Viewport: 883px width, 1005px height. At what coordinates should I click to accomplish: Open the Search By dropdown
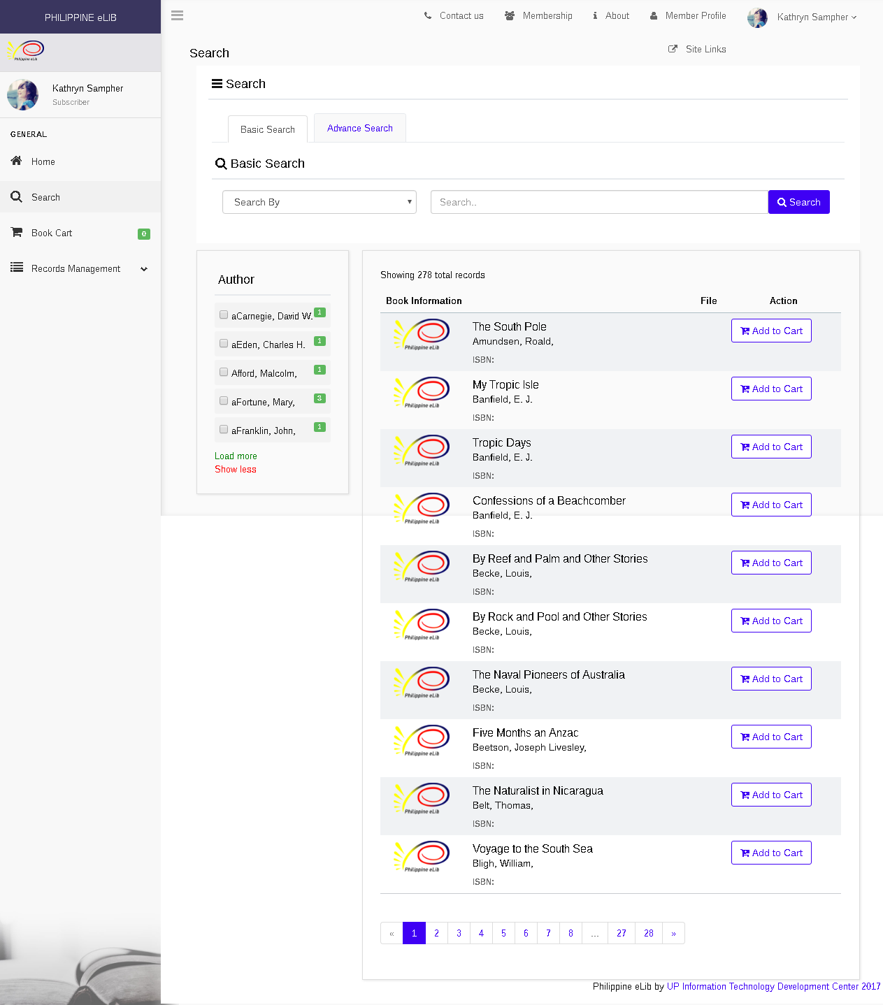click(x=320, y=202)
